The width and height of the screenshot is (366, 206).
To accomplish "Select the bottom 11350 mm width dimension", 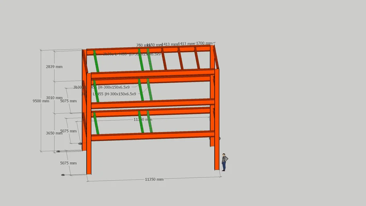I will tap(154, 179).
